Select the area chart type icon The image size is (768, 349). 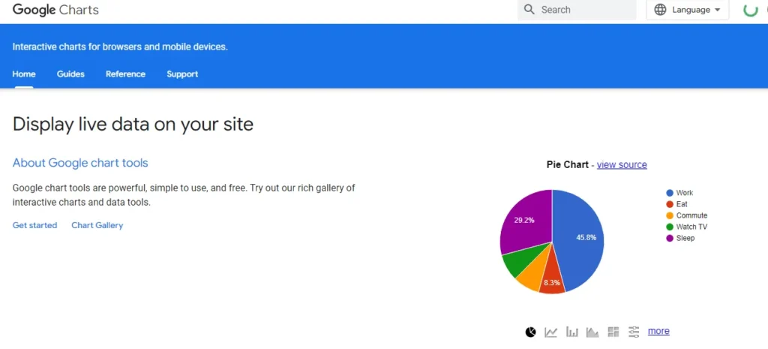[592, 332]
